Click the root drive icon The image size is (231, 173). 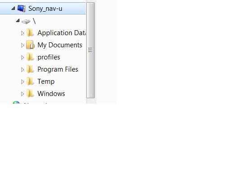pyautogui.click(x=26, y=21)
